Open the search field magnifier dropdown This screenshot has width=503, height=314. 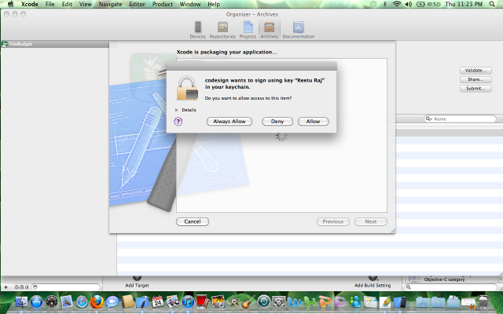(428, 119)
